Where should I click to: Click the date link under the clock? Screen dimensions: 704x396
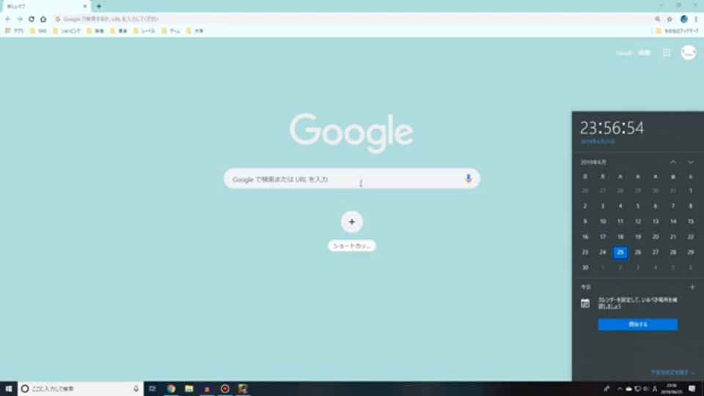[x=598, y=142]
